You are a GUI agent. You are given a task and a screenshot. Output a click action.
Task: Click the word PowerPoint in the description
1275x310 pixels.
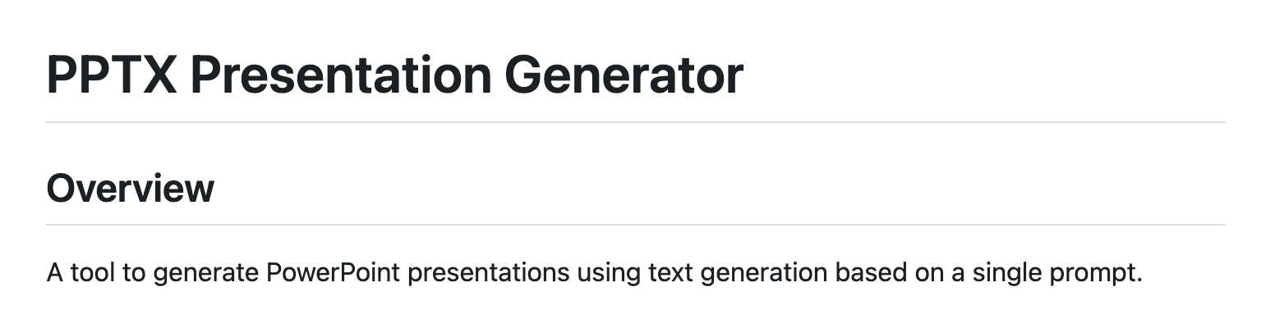[x=334, y=272]
